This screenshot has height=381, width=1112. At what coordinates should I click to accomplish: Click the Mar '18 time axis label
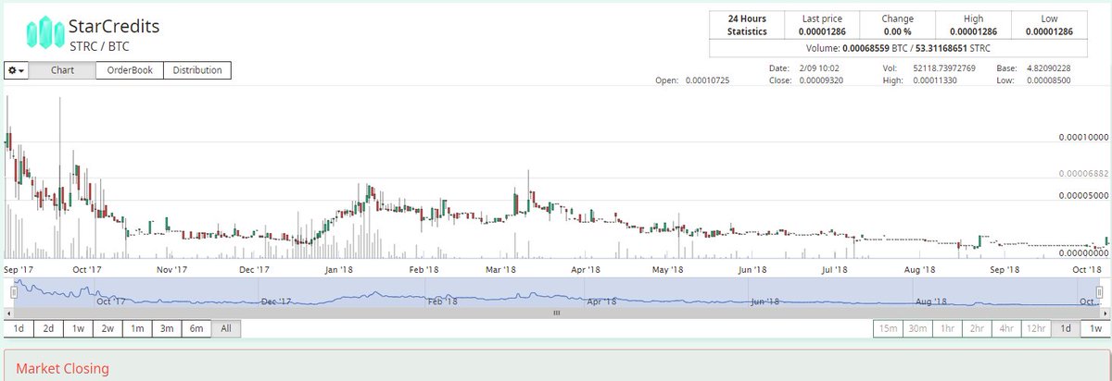click(x=500, y=269)
